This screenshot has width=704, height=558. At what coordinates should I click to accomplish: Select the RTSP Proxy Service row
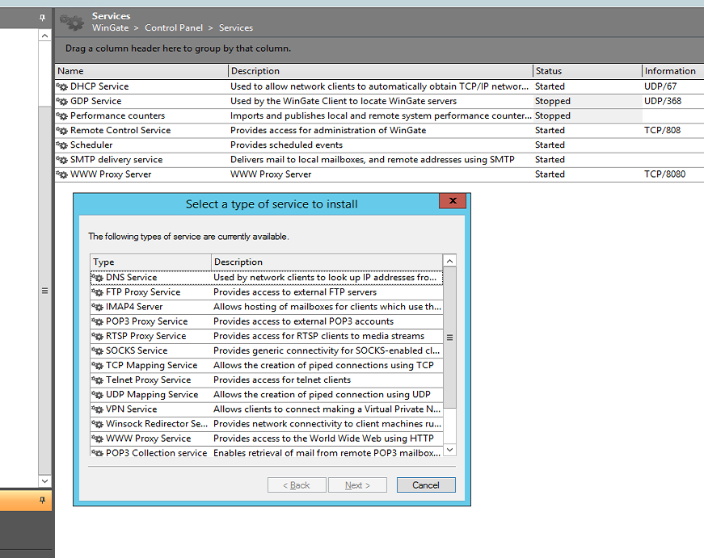click(267, 336)
